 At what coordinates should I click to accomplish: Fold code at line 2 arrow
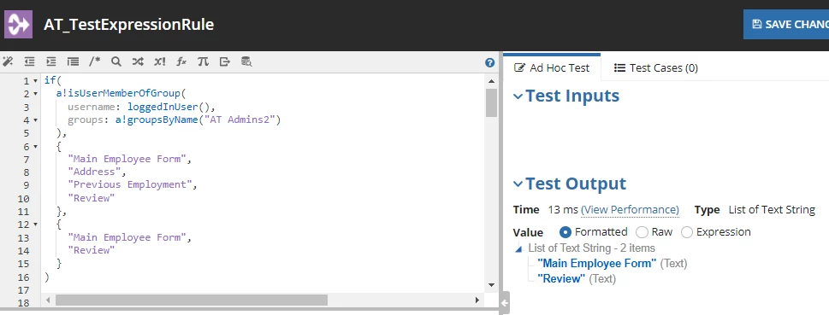pyautogui.click(x=35, y=94)
